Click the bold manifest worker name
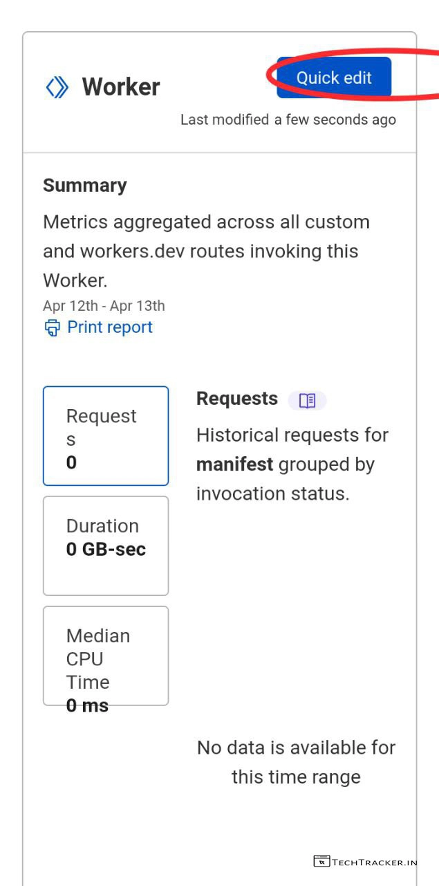The height and width of the screenshot is (886, 439). tap(234, 464)
